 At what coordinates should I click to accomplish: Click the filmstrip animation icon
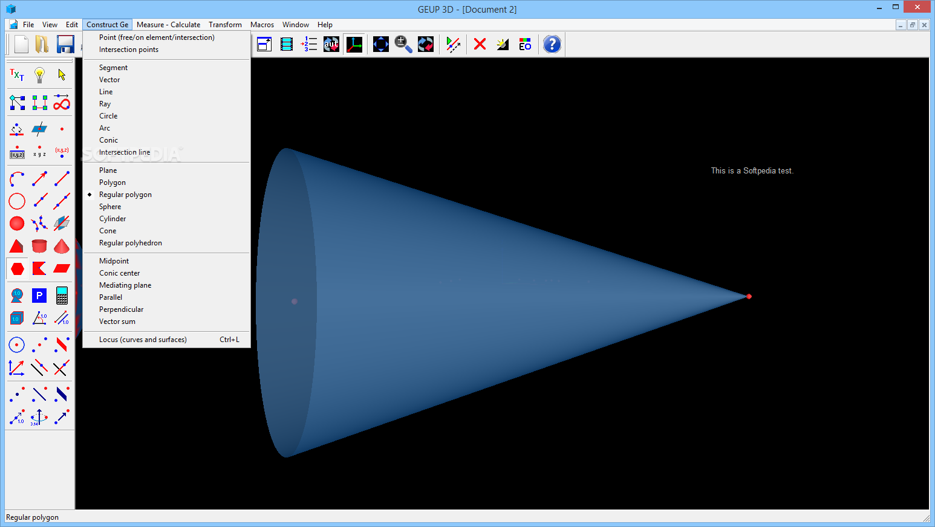coord(287,44)
